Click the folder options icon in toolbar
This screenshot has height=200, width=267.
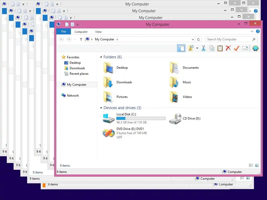click(x=191, y=48)
